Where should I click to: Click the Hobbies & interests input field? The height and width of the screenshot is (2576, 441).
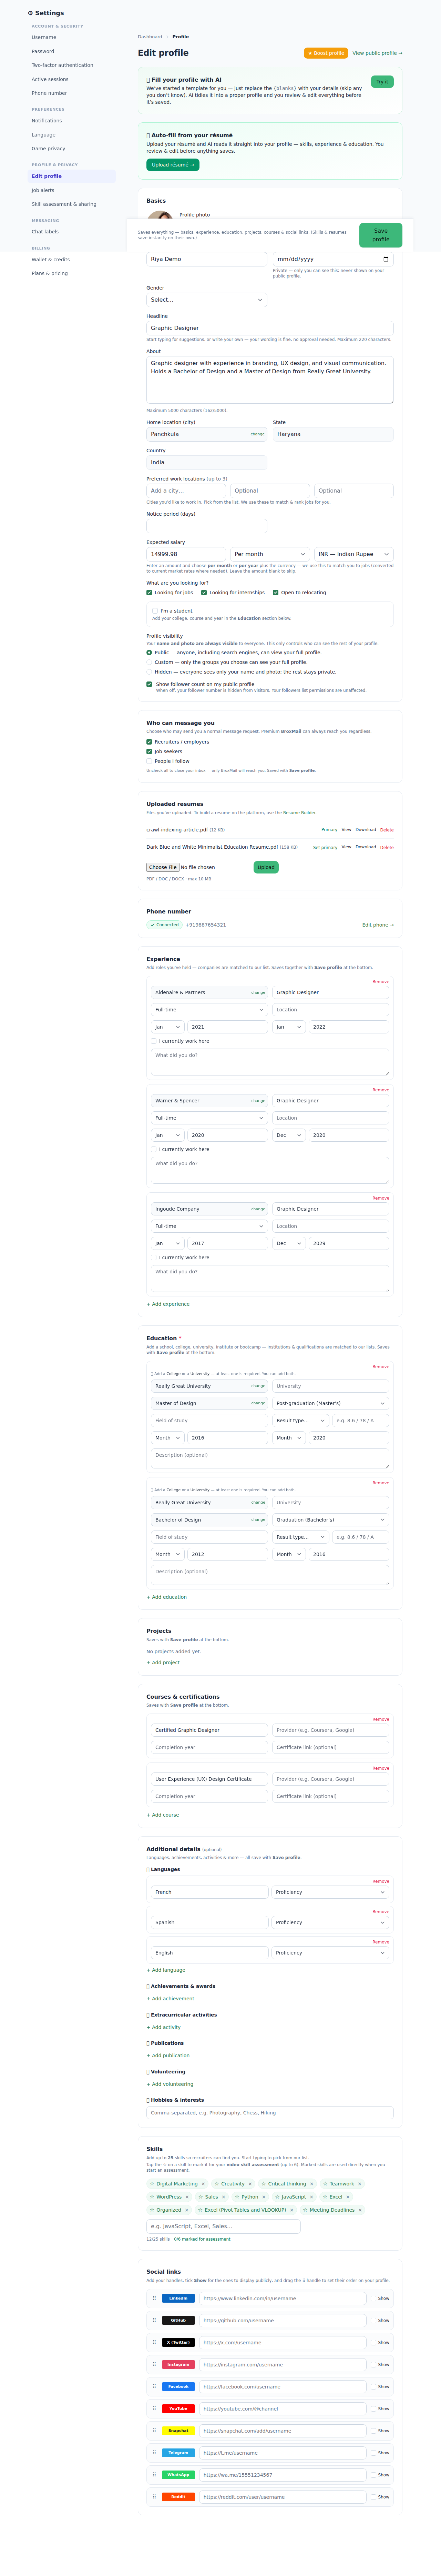point(270,2113)
